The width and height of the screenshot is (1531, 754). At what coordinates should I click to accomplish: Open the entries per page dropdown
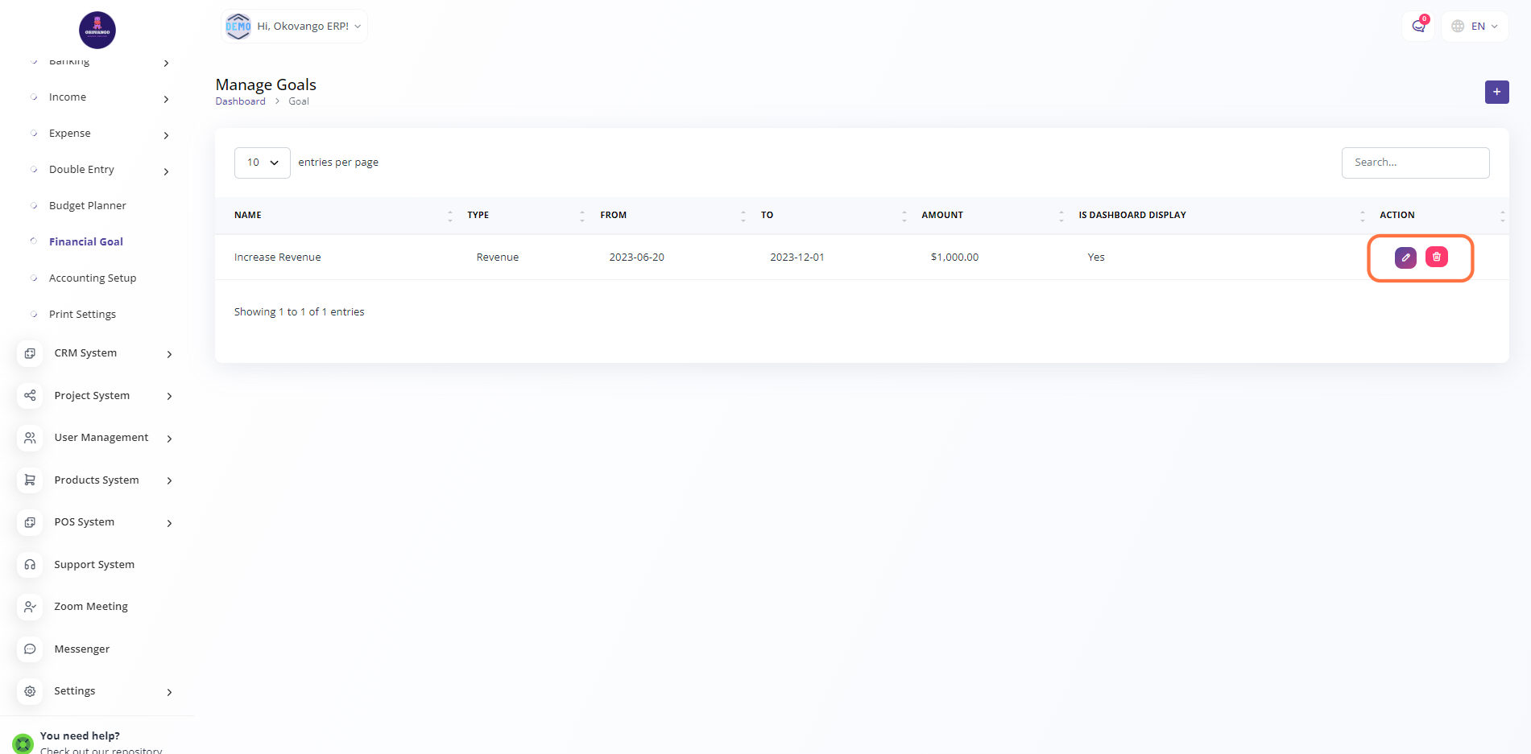tap(262, 163)
